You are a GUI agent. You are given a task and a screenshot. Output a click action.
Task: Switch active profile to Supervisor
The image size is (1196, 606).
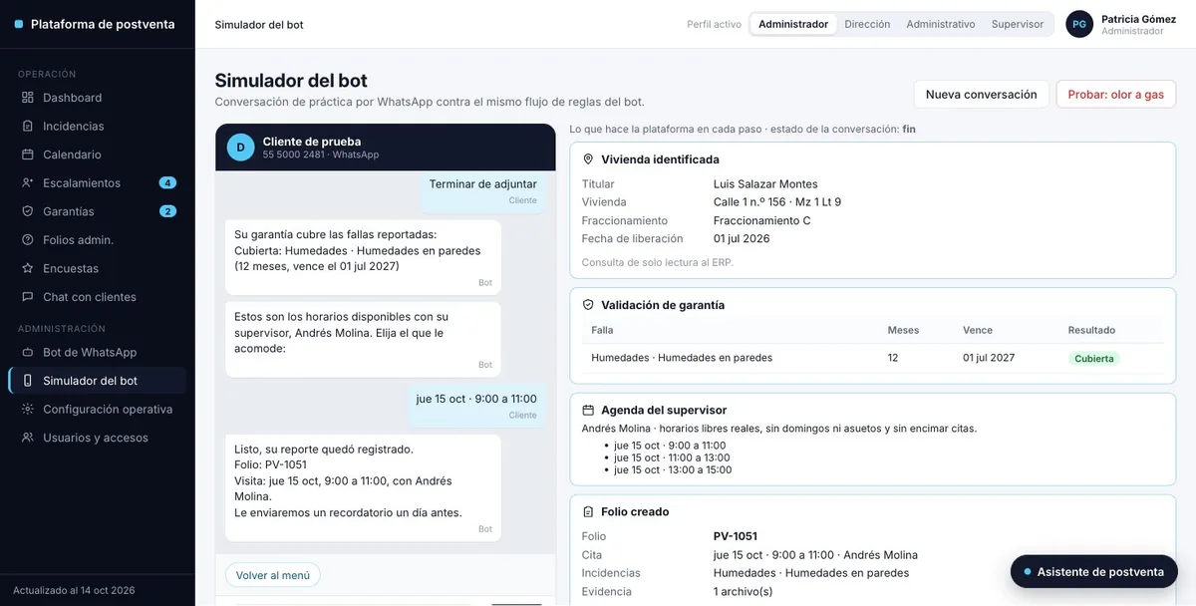tap(1018, 24)
